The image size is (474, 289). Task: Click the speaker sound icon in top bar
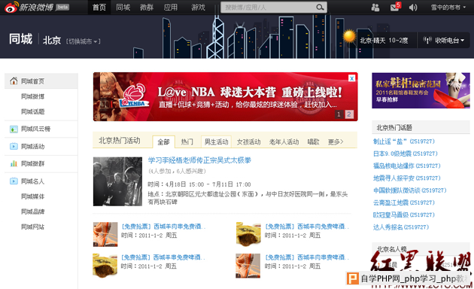pyautogui.click(x=413, y=8)
